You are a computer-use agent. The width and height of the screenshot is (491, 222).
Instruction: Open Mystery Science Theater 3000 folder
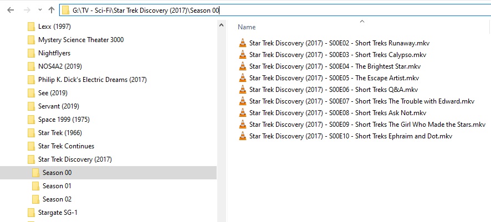click(81, 40)
